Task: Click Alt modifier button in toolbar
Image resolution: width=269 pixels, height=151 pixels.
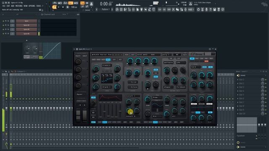Action: point(164,9)
